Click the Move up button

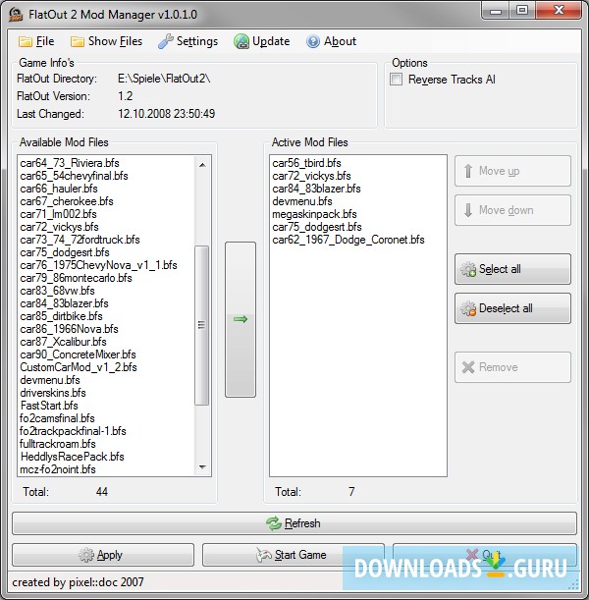[512, 171]
